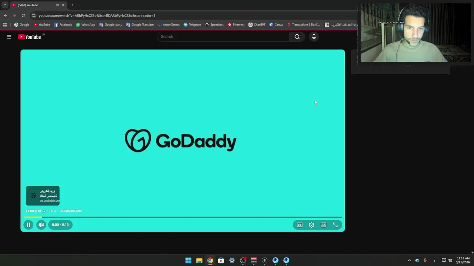Open the YouTube bookmark
This screenshot has width=474, height=266.
[x=42, y=25]
